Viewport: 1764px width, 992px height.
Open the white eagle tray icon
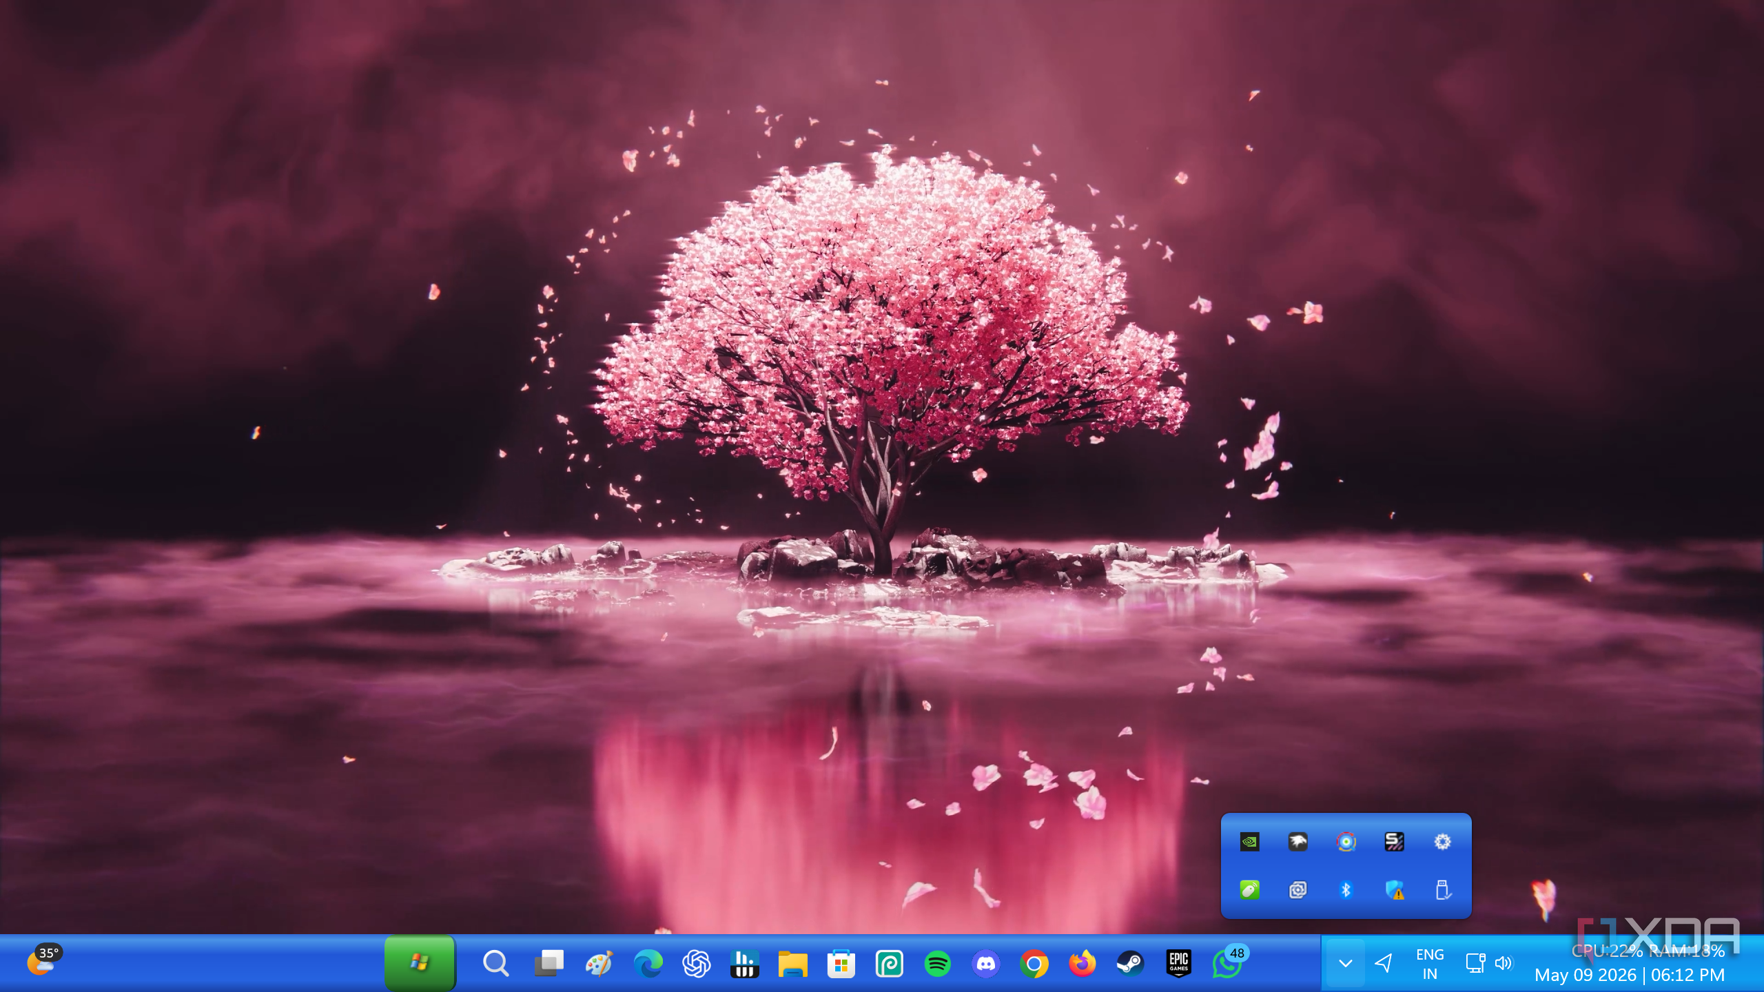tap(1298, 842)
